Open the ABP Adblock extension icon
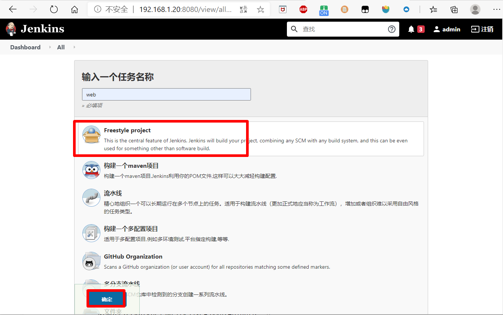This screenshot has width=503, height=315. pyautogui.click(x=303, y=9)
